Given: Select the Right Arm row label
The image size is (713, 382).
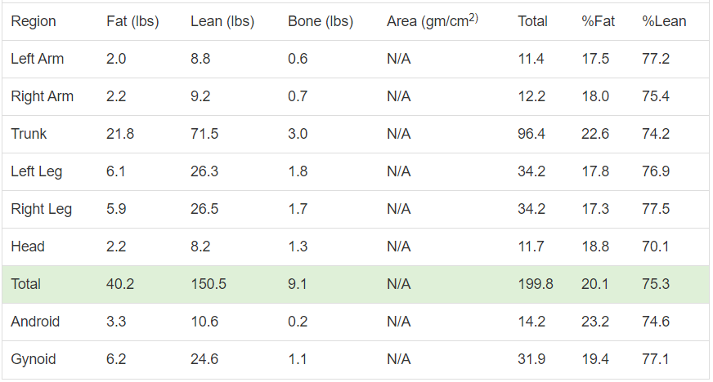Looking at the screenshot, I should [x=42, y=96].
